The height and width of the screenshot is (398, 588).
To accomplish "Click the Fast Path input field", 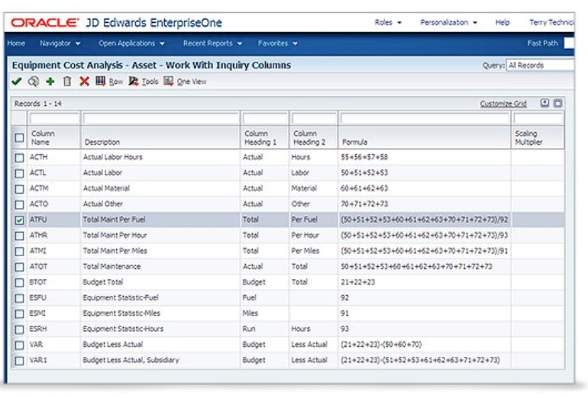I will pyautogui.click(x=569, y=43).
